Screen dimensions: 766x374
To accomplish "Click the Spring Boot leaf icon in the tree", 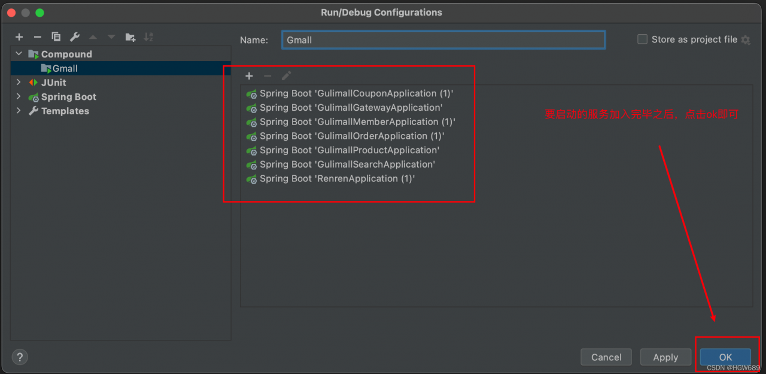I will click(x=34, y=97).
